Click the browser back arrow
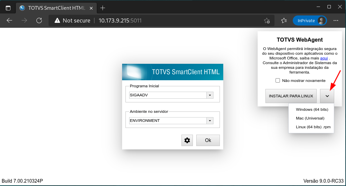Image resolution: width=346 pixels, height=186 pixels. coord(9,20)
